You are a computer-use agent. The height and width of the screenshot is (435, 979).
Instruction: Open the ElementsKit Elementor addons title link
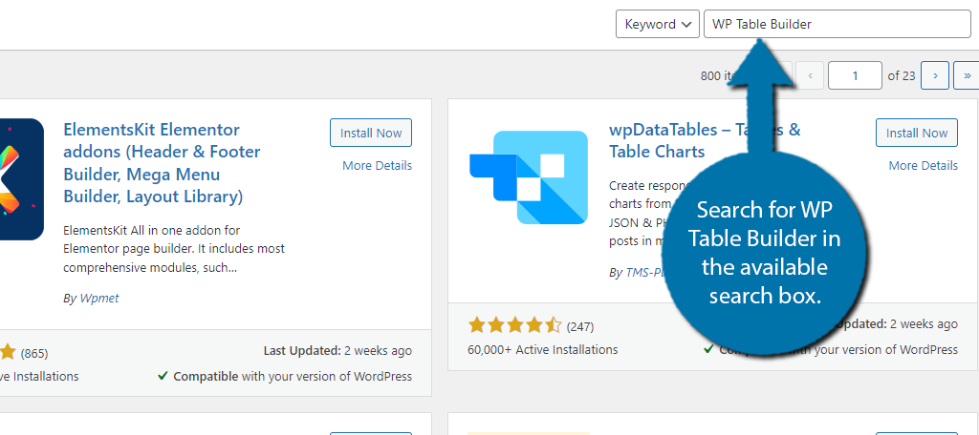tap(163, 163)
